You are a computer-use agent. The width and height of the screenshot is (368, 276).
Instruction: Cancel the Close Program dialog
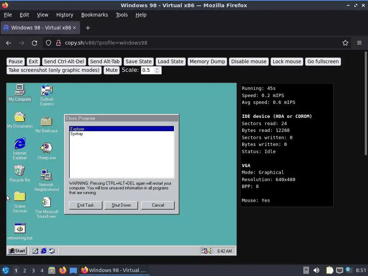pyautogui.click(x=158, y=205)
